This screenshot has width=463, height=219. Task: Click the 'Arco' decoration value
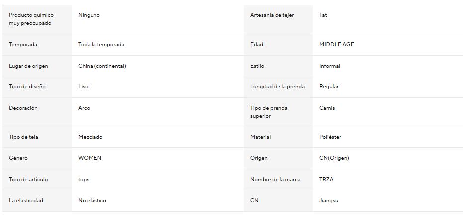[84, 108]
